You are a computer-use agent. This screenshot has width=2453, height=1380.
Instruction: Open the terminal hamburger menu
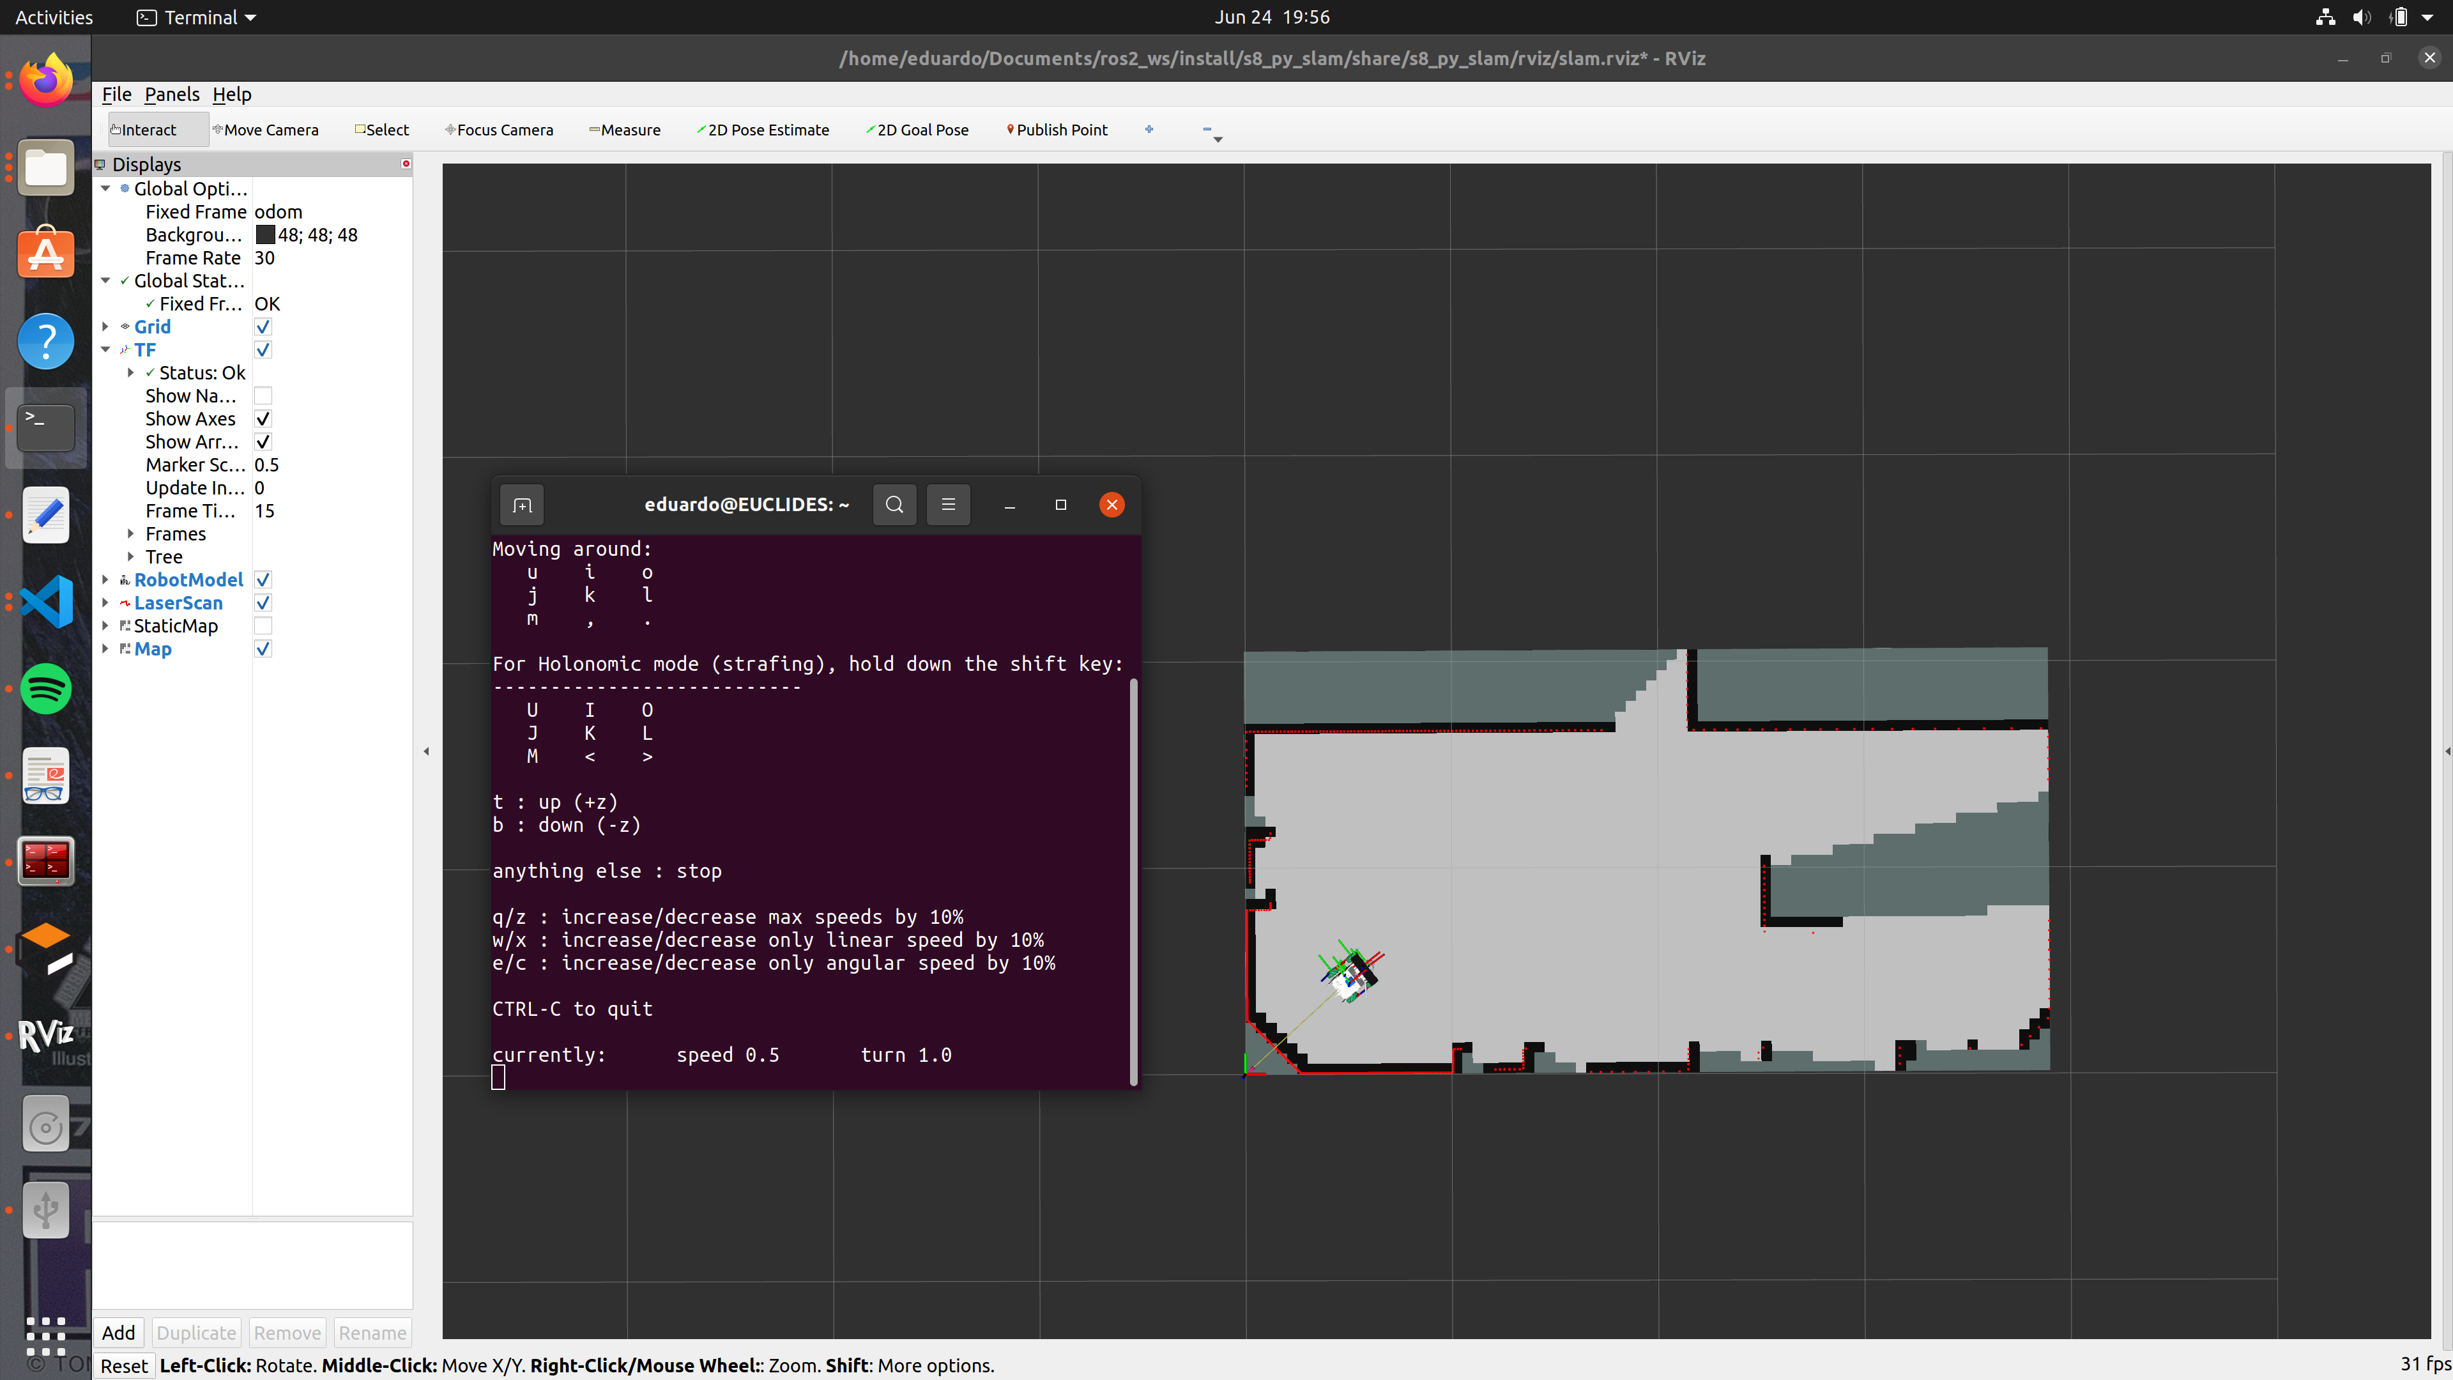pos(947,505)
